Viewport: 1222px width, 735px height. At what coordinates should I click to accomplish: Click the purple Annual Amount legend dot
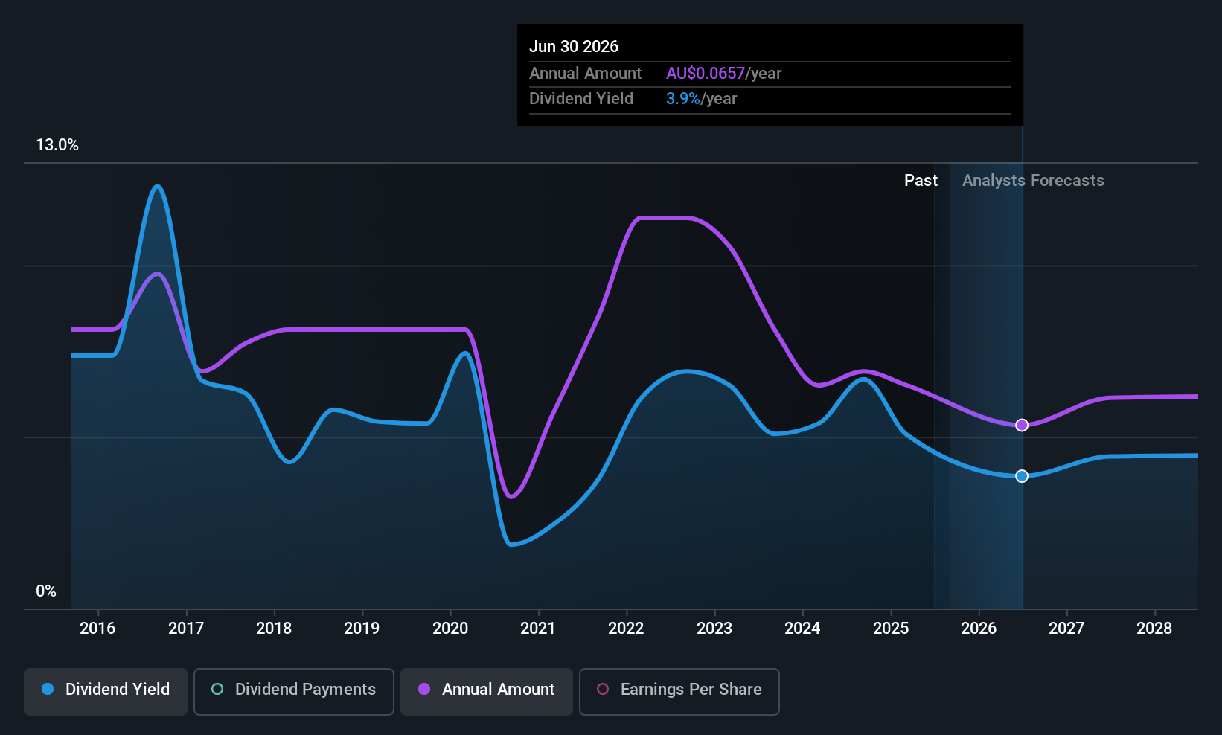424,689
